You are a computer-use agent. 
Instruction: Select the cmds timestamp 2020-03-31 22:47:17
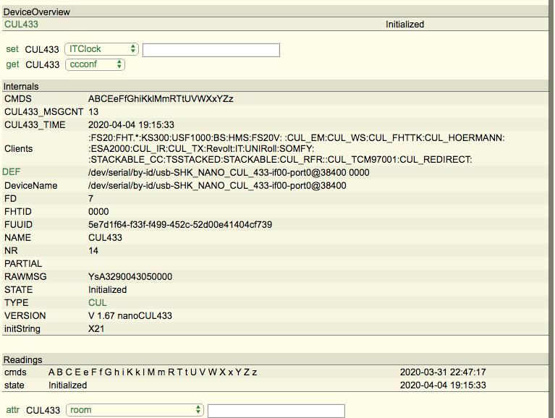pos(443,372)
